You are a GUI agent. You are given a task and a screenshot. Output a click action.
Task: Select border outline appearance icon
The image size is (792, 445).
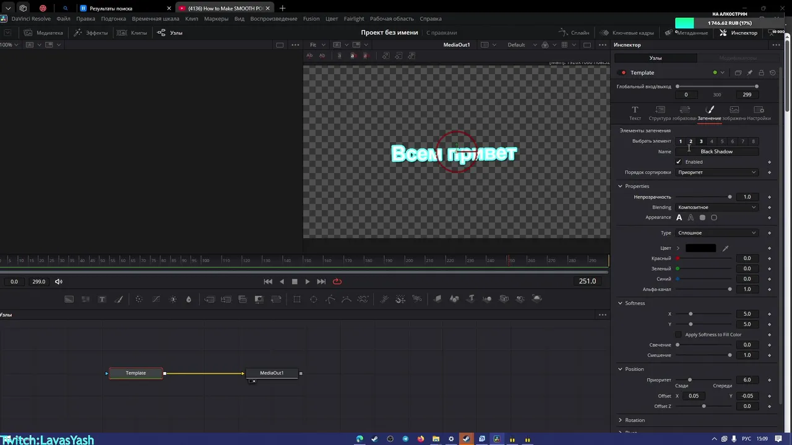point(714,218)
